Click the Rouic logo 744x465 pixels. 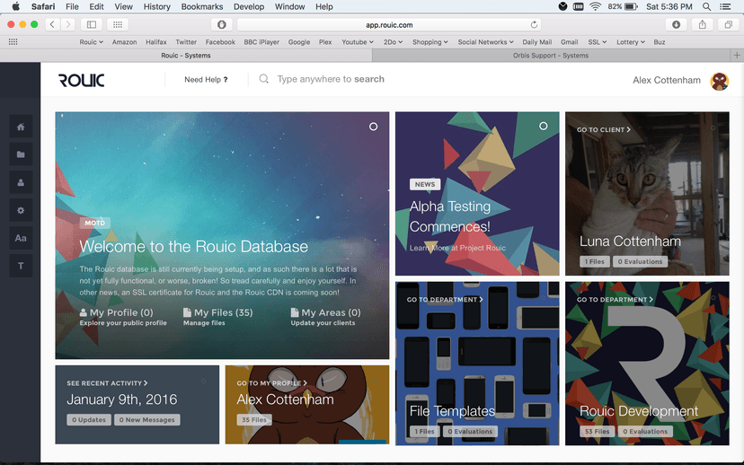[82, 80]
